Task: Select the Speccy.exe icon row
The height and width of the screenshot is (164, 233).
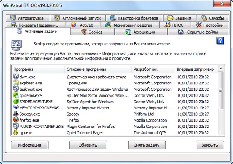Action: [16, 114]
